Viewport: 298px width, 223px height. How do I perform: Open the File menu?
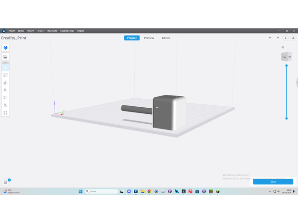click(x=11, y=31)
